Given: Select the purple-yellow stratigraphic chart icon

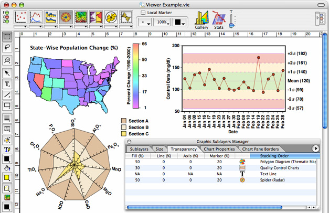Looking at the screenshot, I should coord(96,17).
